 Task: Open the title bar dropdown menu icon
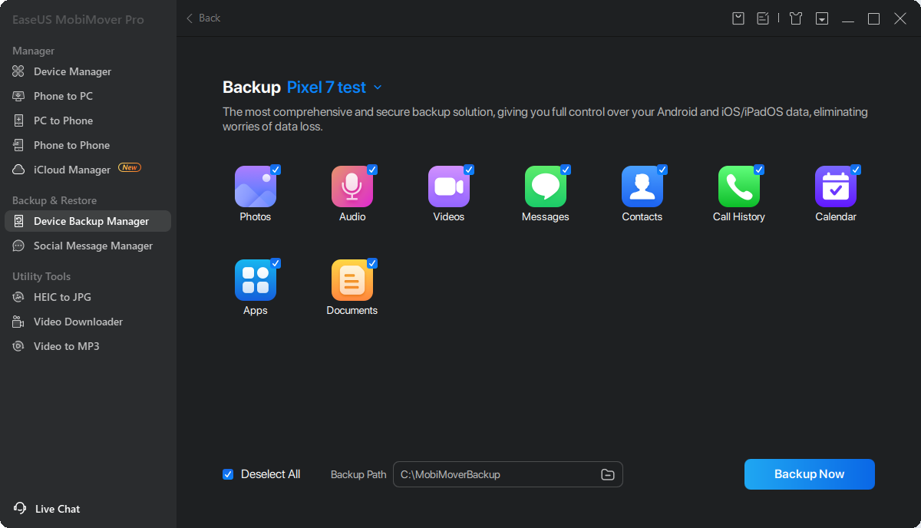point(822,18)
